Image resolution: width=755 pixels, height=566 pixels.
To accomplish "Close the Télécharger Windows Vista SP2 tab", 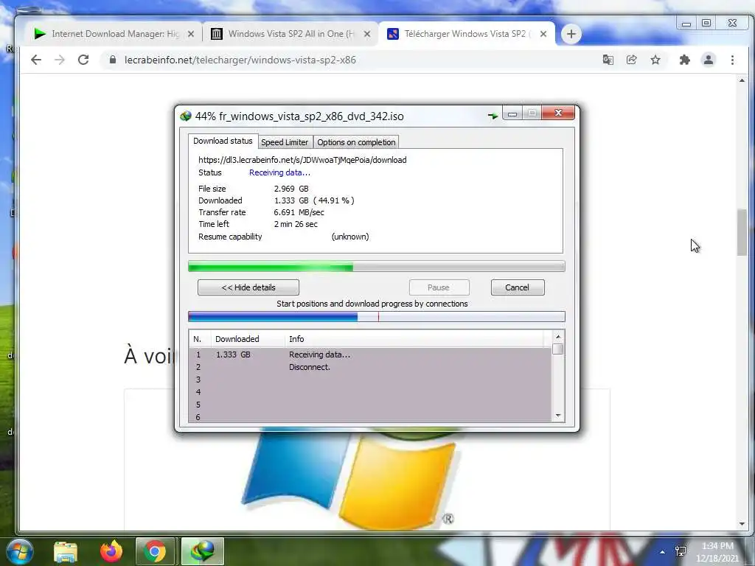I will click(x=543, y=34).
